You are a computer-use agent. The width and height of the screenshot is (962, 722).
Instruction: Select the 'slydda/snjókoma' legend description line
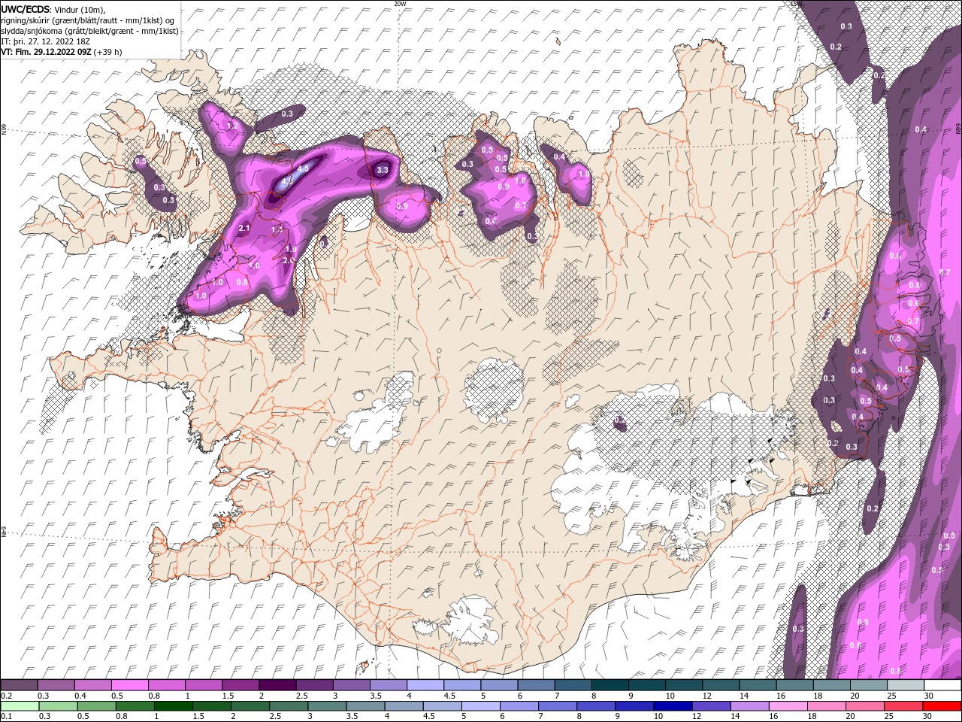(89, 31)
